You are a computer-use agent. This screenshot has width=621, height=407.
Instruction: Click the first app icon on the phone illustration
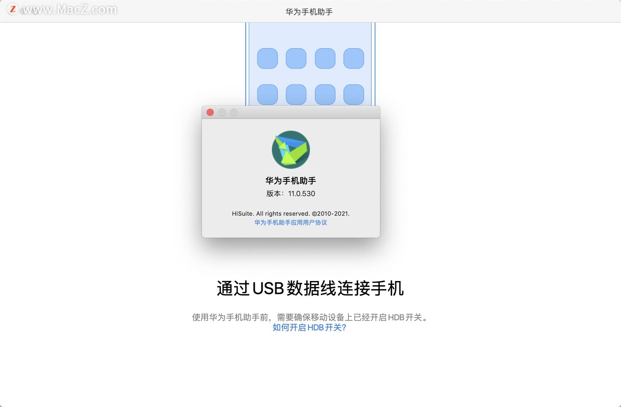click(267, 58)
